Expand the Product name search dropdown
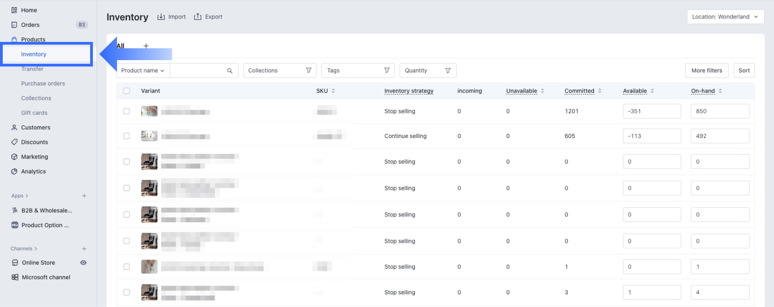 (143, 71)
